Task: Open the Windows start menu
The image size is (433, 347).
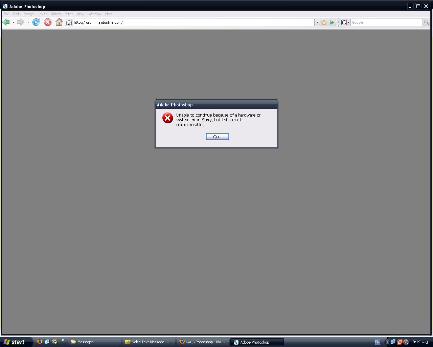Action: click(15, 342)
